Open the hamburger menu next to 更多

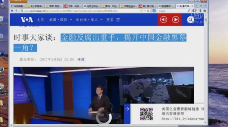click(x=118, y=20)
